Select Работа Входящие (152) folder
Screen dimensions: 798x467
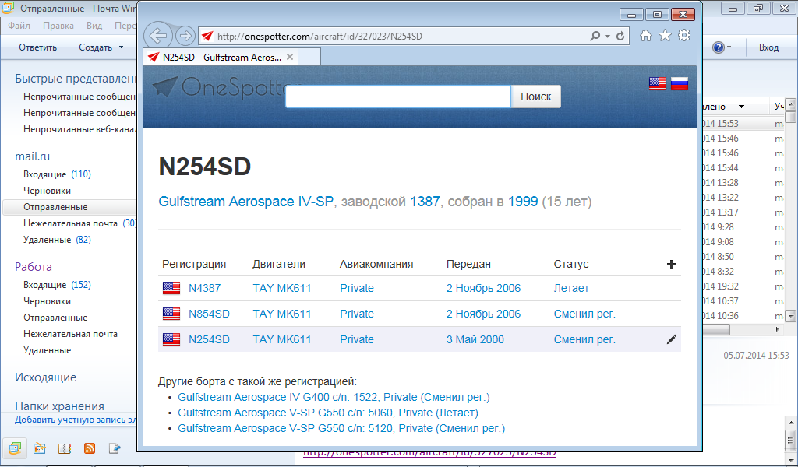click(x=57, y=285)
